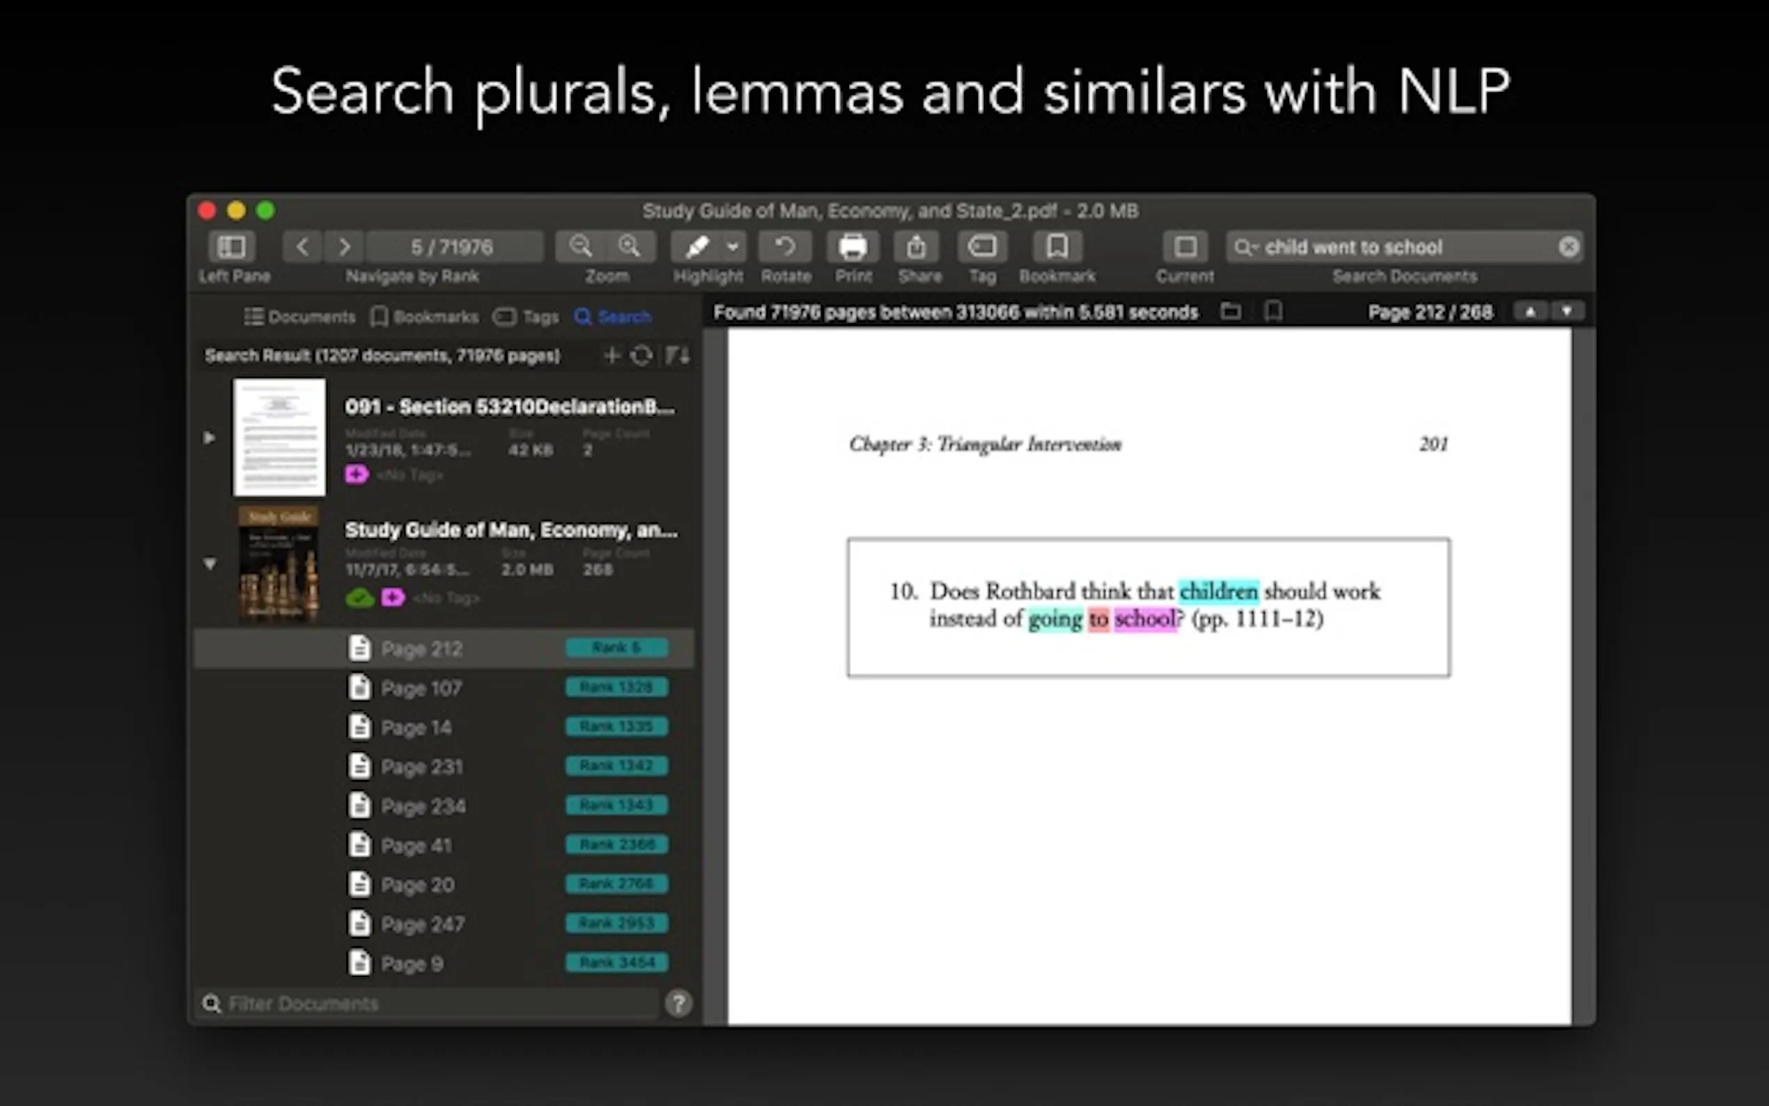Bookmark the page via toolbar Bookmark icon
1769x1106 pixels.
(x=1057, y=247)
